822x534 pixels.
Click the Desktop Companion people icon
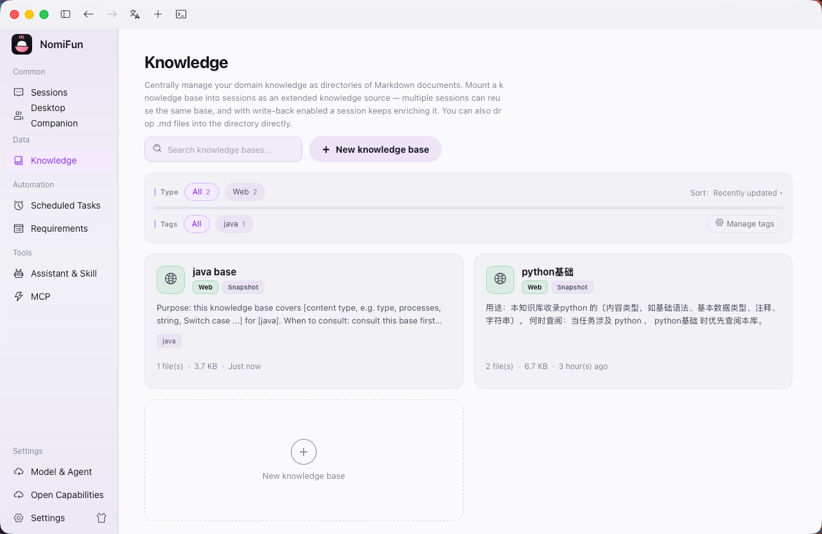tap(19, 116)
